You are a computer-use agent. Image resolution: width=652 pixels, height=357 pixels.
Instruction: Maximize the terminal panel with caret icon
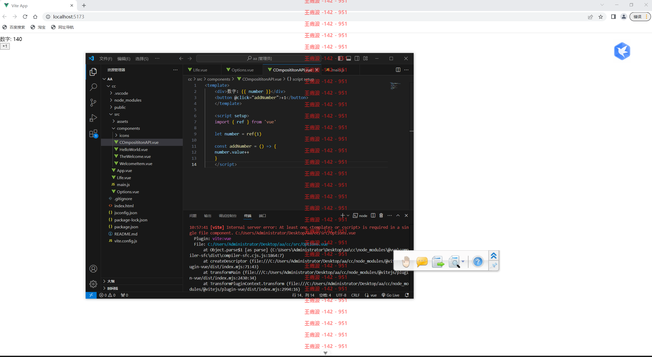coord(398,215)
